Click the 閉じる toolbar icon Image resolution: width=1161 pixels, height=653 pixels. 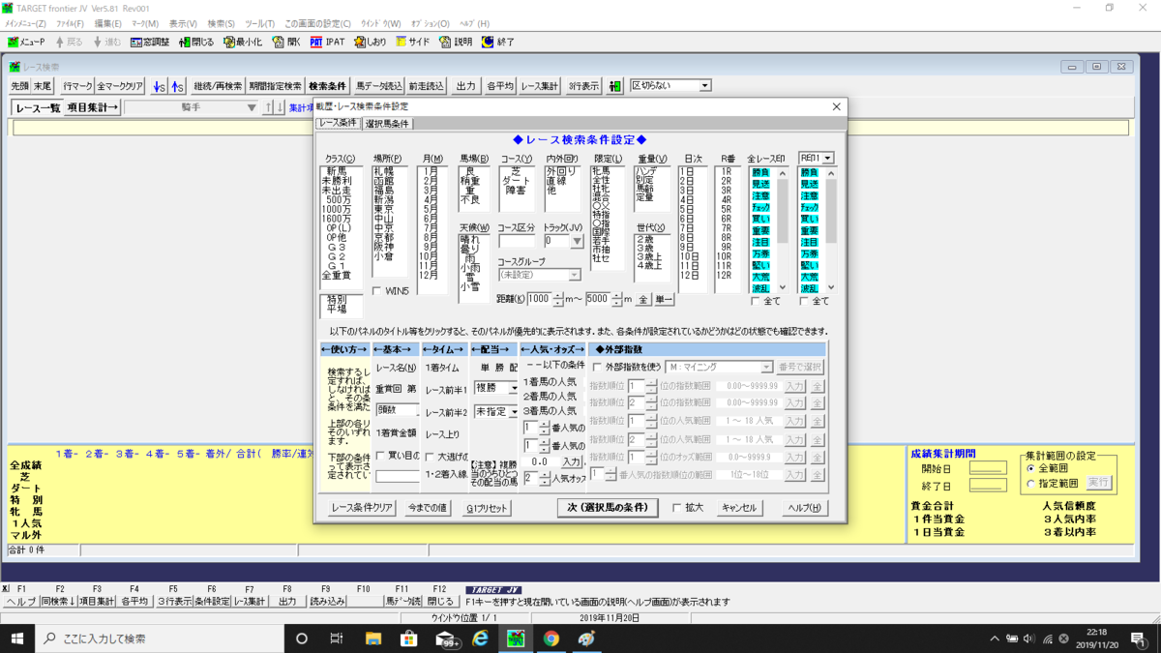pyautogui.click(x=195, y=42)
